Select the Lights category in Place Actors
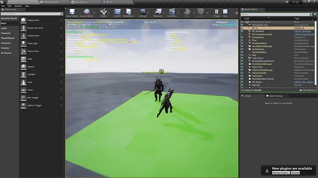This screenshot has width=318, height=178. tap(4, 28)
